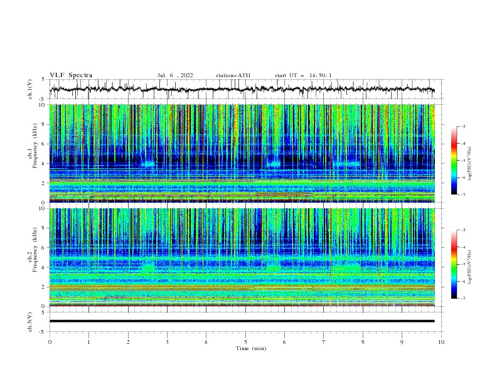
Task: Click the lower color bar's log(PSD) label
Action: [x=469, y=267]
